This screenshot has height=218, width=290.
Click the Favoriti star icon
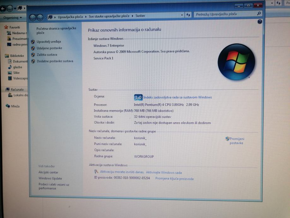pos(6,27)
